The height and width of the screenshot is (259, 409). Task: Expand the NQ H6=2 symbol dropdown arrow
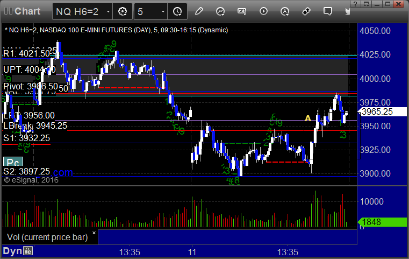(108, 11)
